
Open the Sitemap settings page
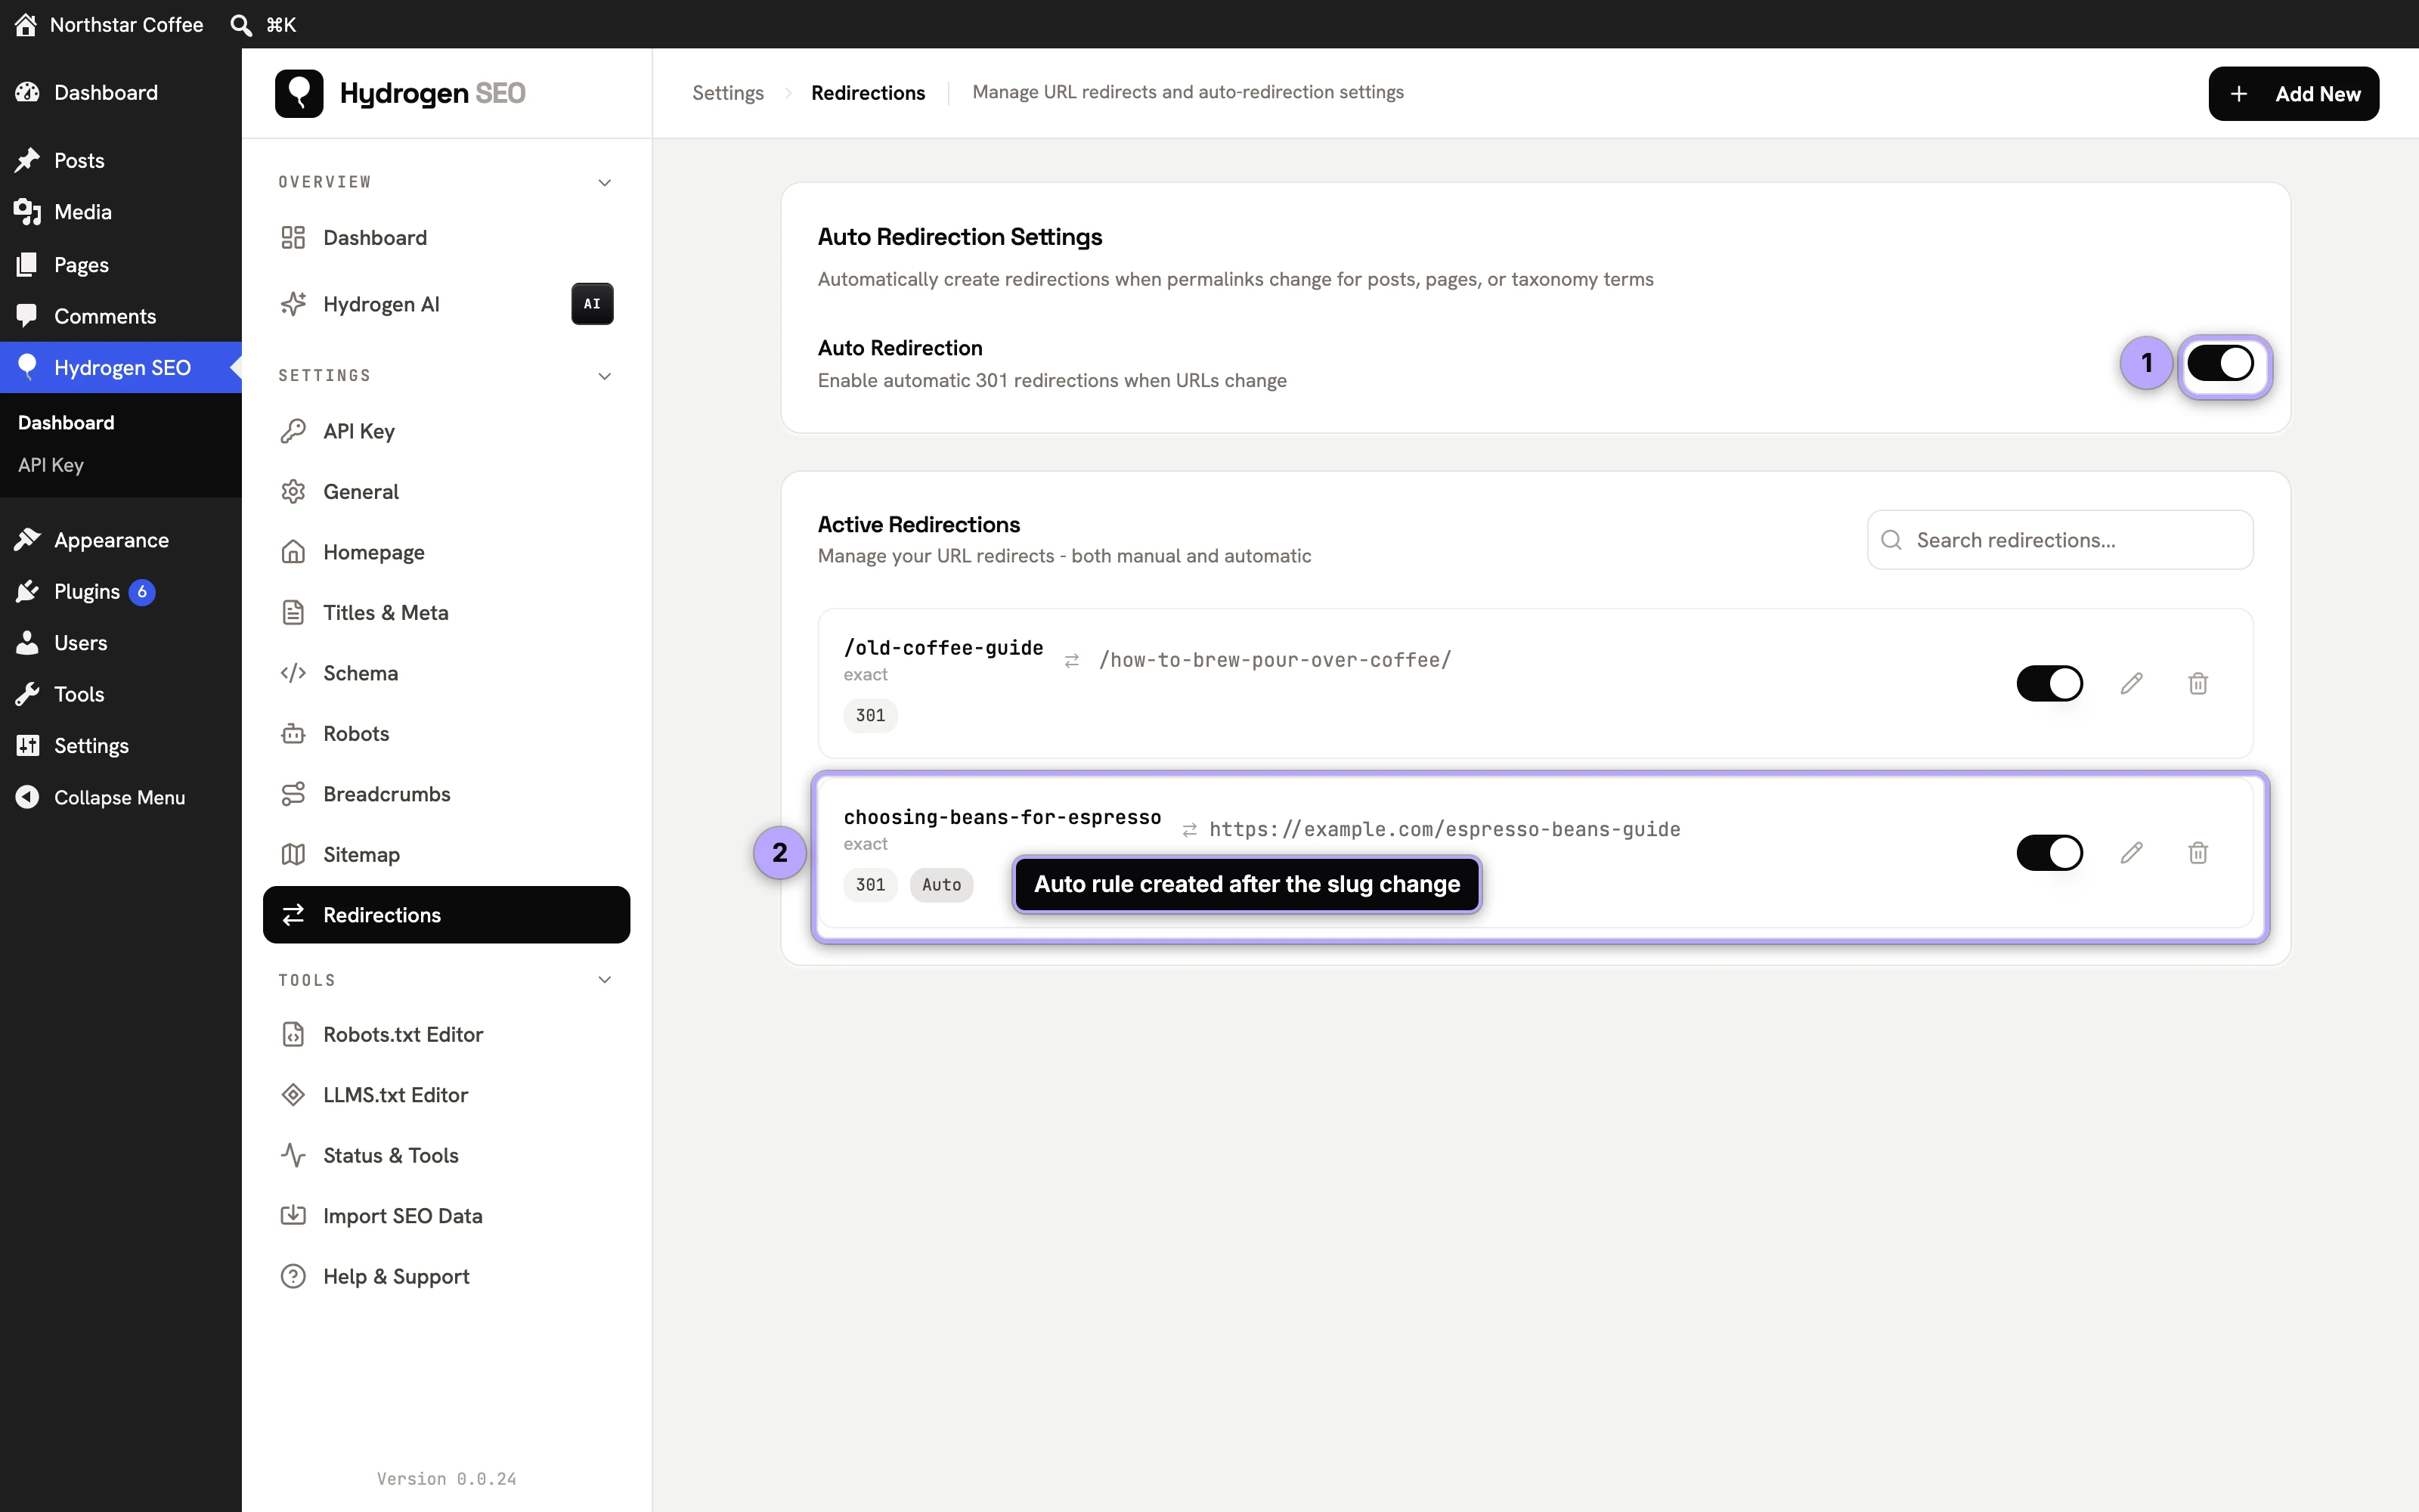point(446,854)
